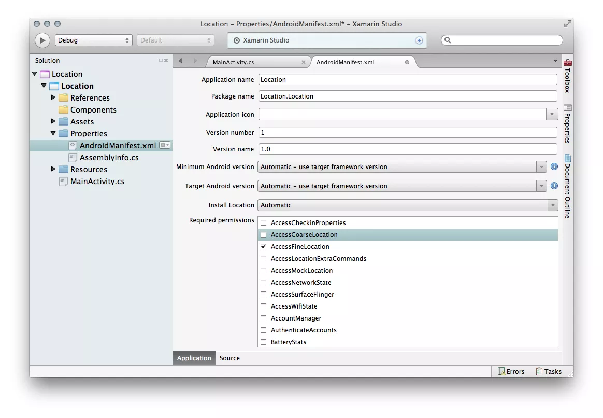The height and width of the screenshot is (418, 603).
Task: Open the Toolbox side pad
Action: click(x=567, y=76)
